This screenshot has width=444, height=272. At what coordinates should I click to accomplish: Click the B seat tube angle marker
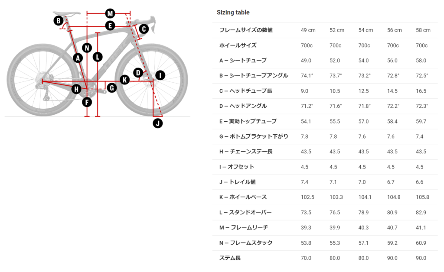[x=58, y=20]
